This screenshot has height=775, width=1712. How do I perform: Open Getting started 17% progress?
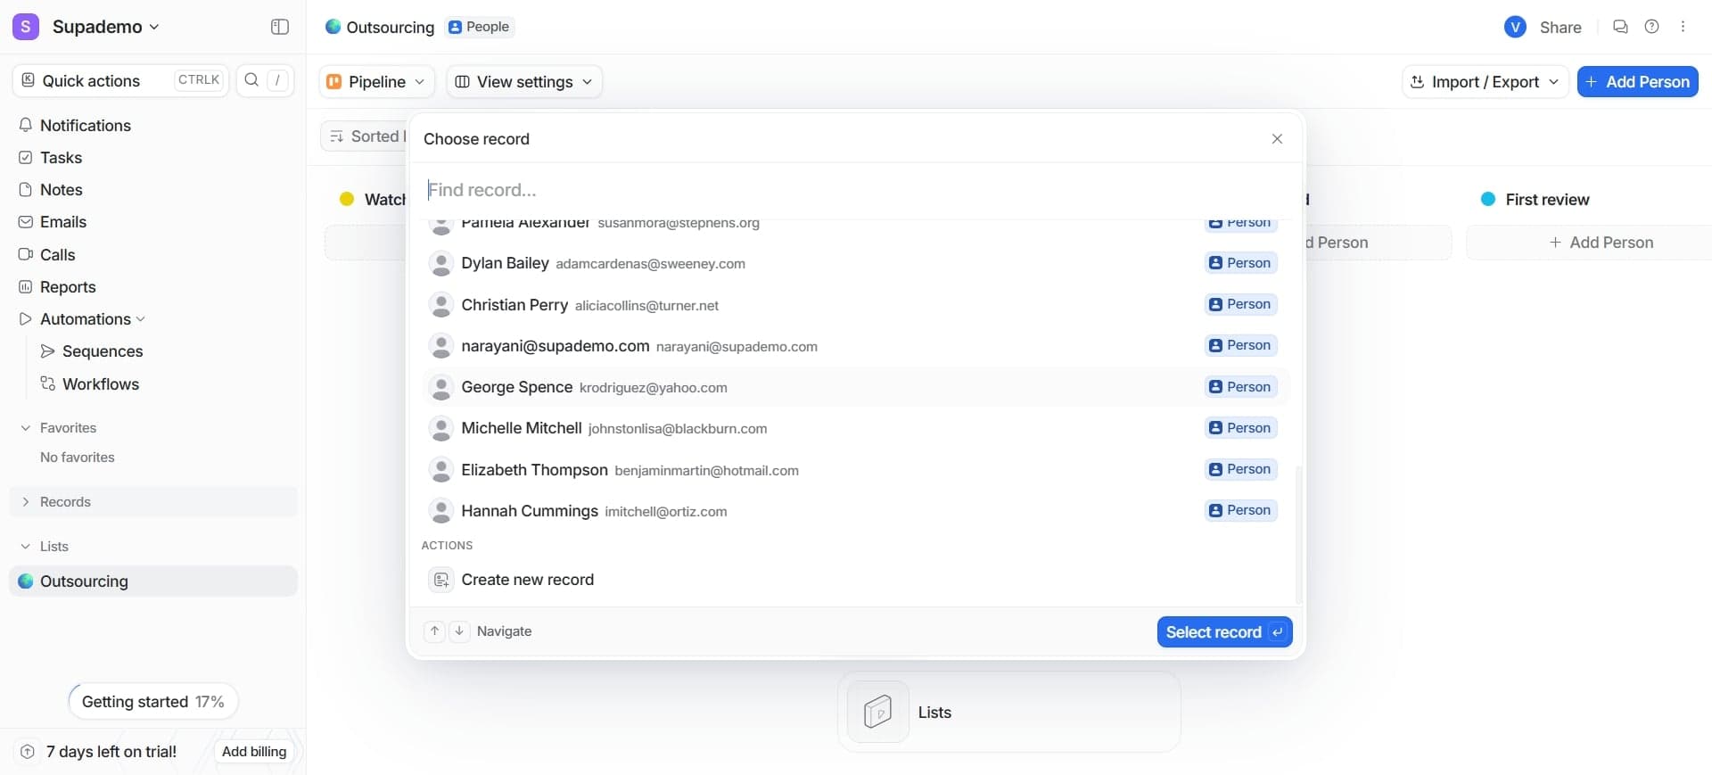[152, 701]
